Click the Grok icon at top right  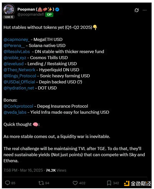(x=137, y=10)
